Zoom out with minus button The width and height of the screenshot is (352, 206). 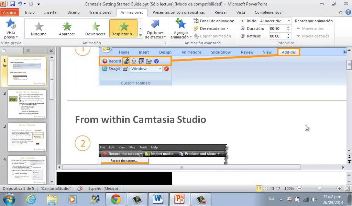coord(299,188)
